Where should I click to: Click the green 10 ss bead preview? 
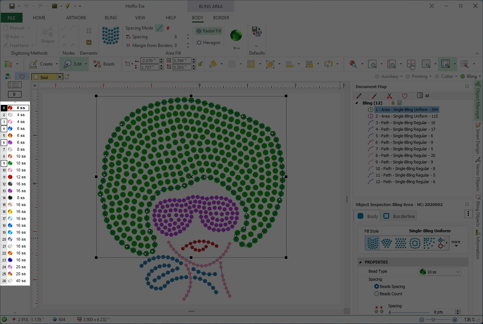pos(236,36)
